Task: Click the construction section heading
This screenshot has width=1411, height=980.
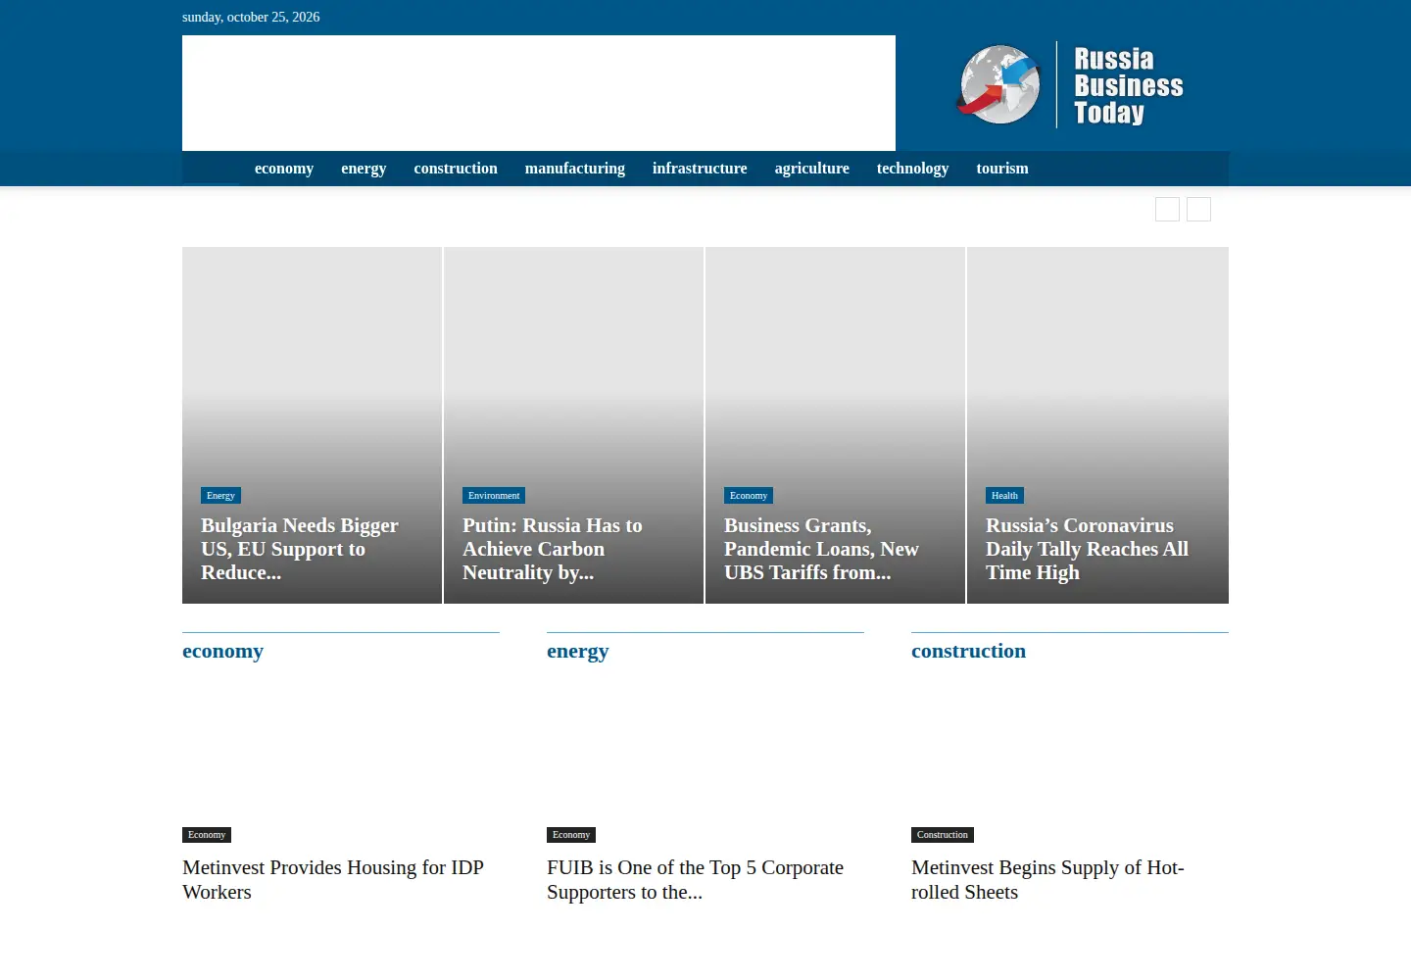Action: tap(968, 651)
